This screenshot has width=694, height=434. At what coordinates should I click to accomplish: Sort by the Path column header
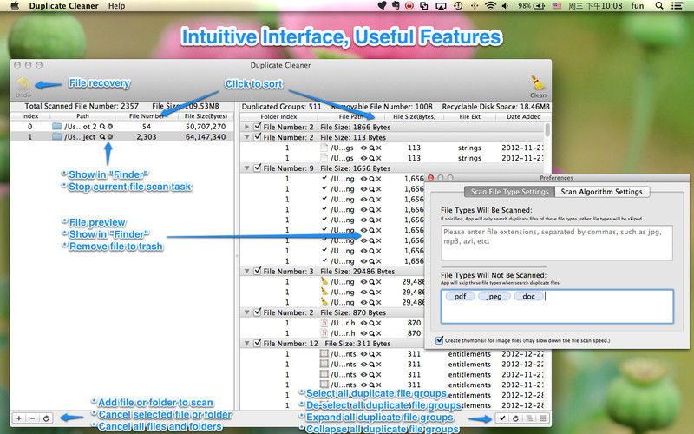[x=82, y=116]
